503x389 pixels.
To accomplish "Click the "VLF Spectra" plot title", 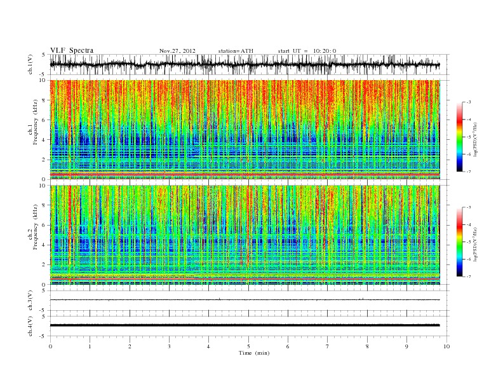I will pyautogui.click(x=72, y=50).
